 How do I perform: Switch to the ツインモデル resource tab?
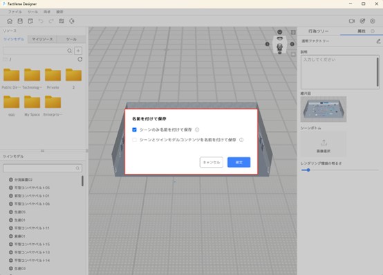tap(14, 39)
